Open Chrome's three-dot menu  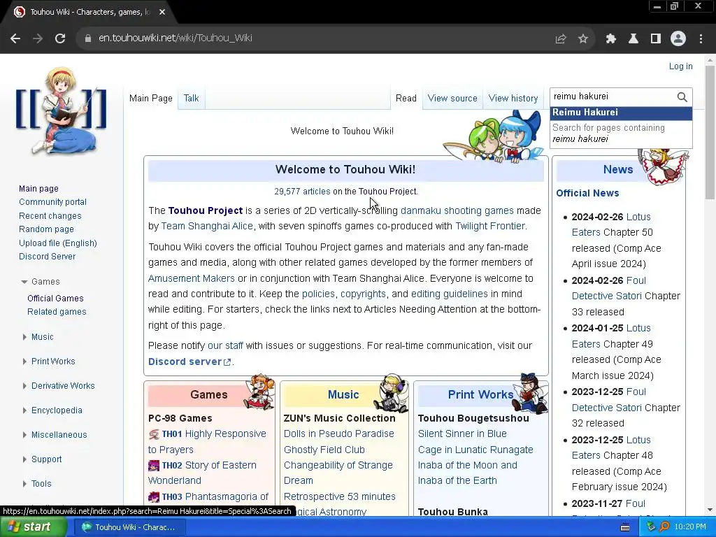pyautogui.click(x=701, y=39)
